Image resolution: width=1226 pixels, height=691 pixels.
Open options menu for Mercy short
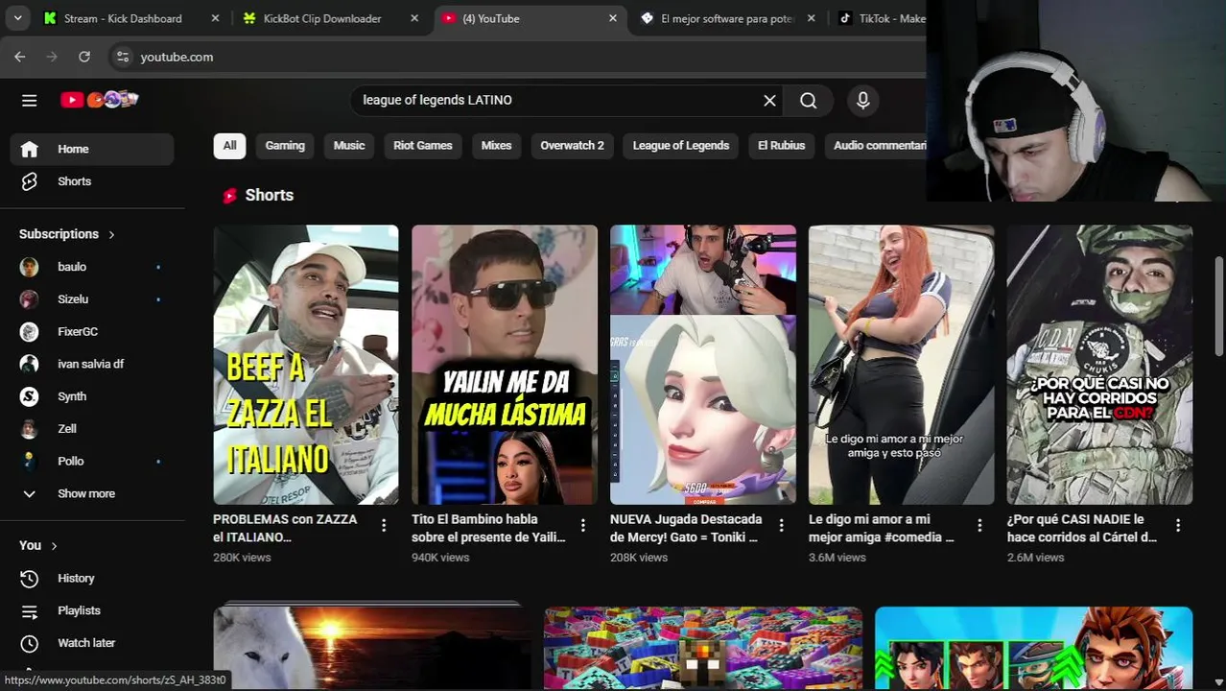coord(781,525)
